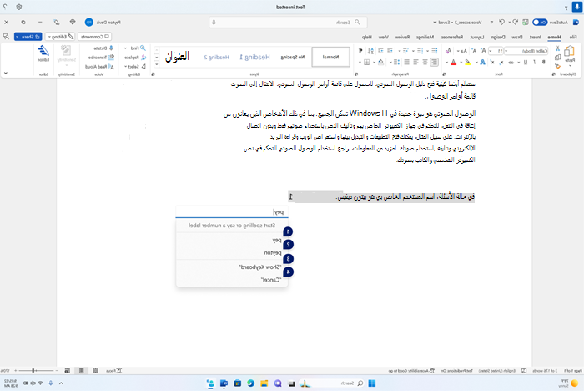This screenshot has height=391, width=584.
Task: Toggle Show/Hide paragraph marks
Action: (x=360, y=51)
